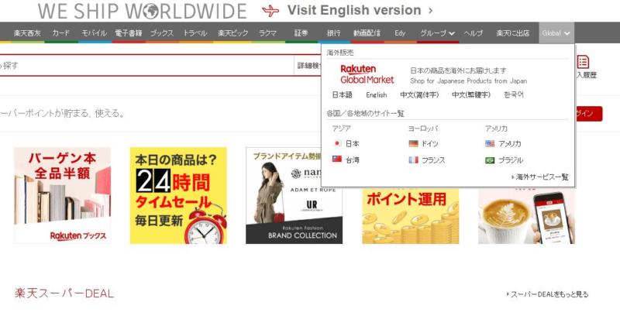620x326 pixels.
Task: Open the coffee and phone banner
Action: point(526,216)
